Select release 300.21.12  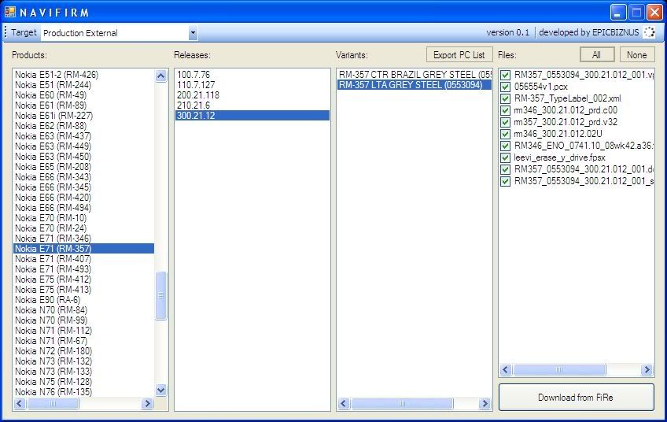click(x=252, y=116)
